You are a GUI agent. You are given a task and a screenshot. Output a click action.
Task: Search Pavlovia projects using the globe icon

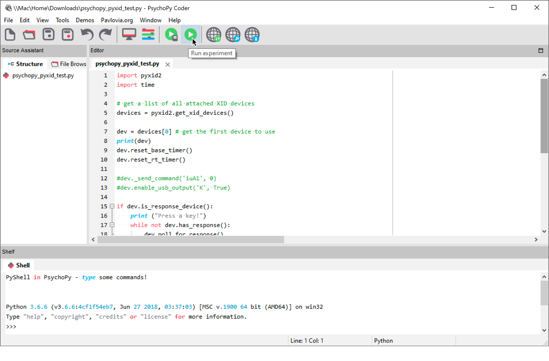tap(233, 35)
